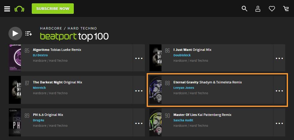The image size is (294, 140).
Task: Click the Beatport headphone logo
Action: tap(19, 9)
